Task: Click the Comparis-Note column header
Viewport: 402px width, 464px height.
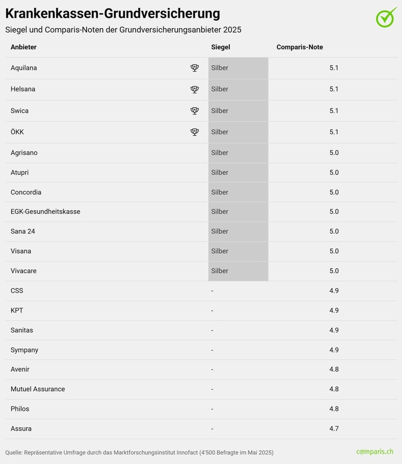Action: [x=300, y=47]
